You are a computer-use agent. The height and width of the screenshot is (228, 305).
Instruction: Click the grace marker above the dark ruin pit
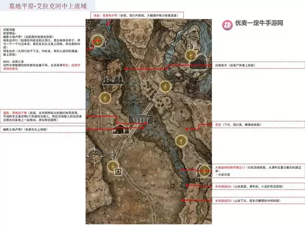(x=190, y=55)
